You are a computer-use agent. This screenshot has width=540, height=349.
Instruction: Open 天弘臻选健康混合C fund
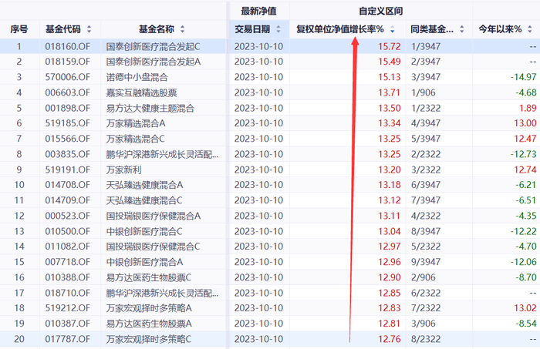(x=144, y=200)
